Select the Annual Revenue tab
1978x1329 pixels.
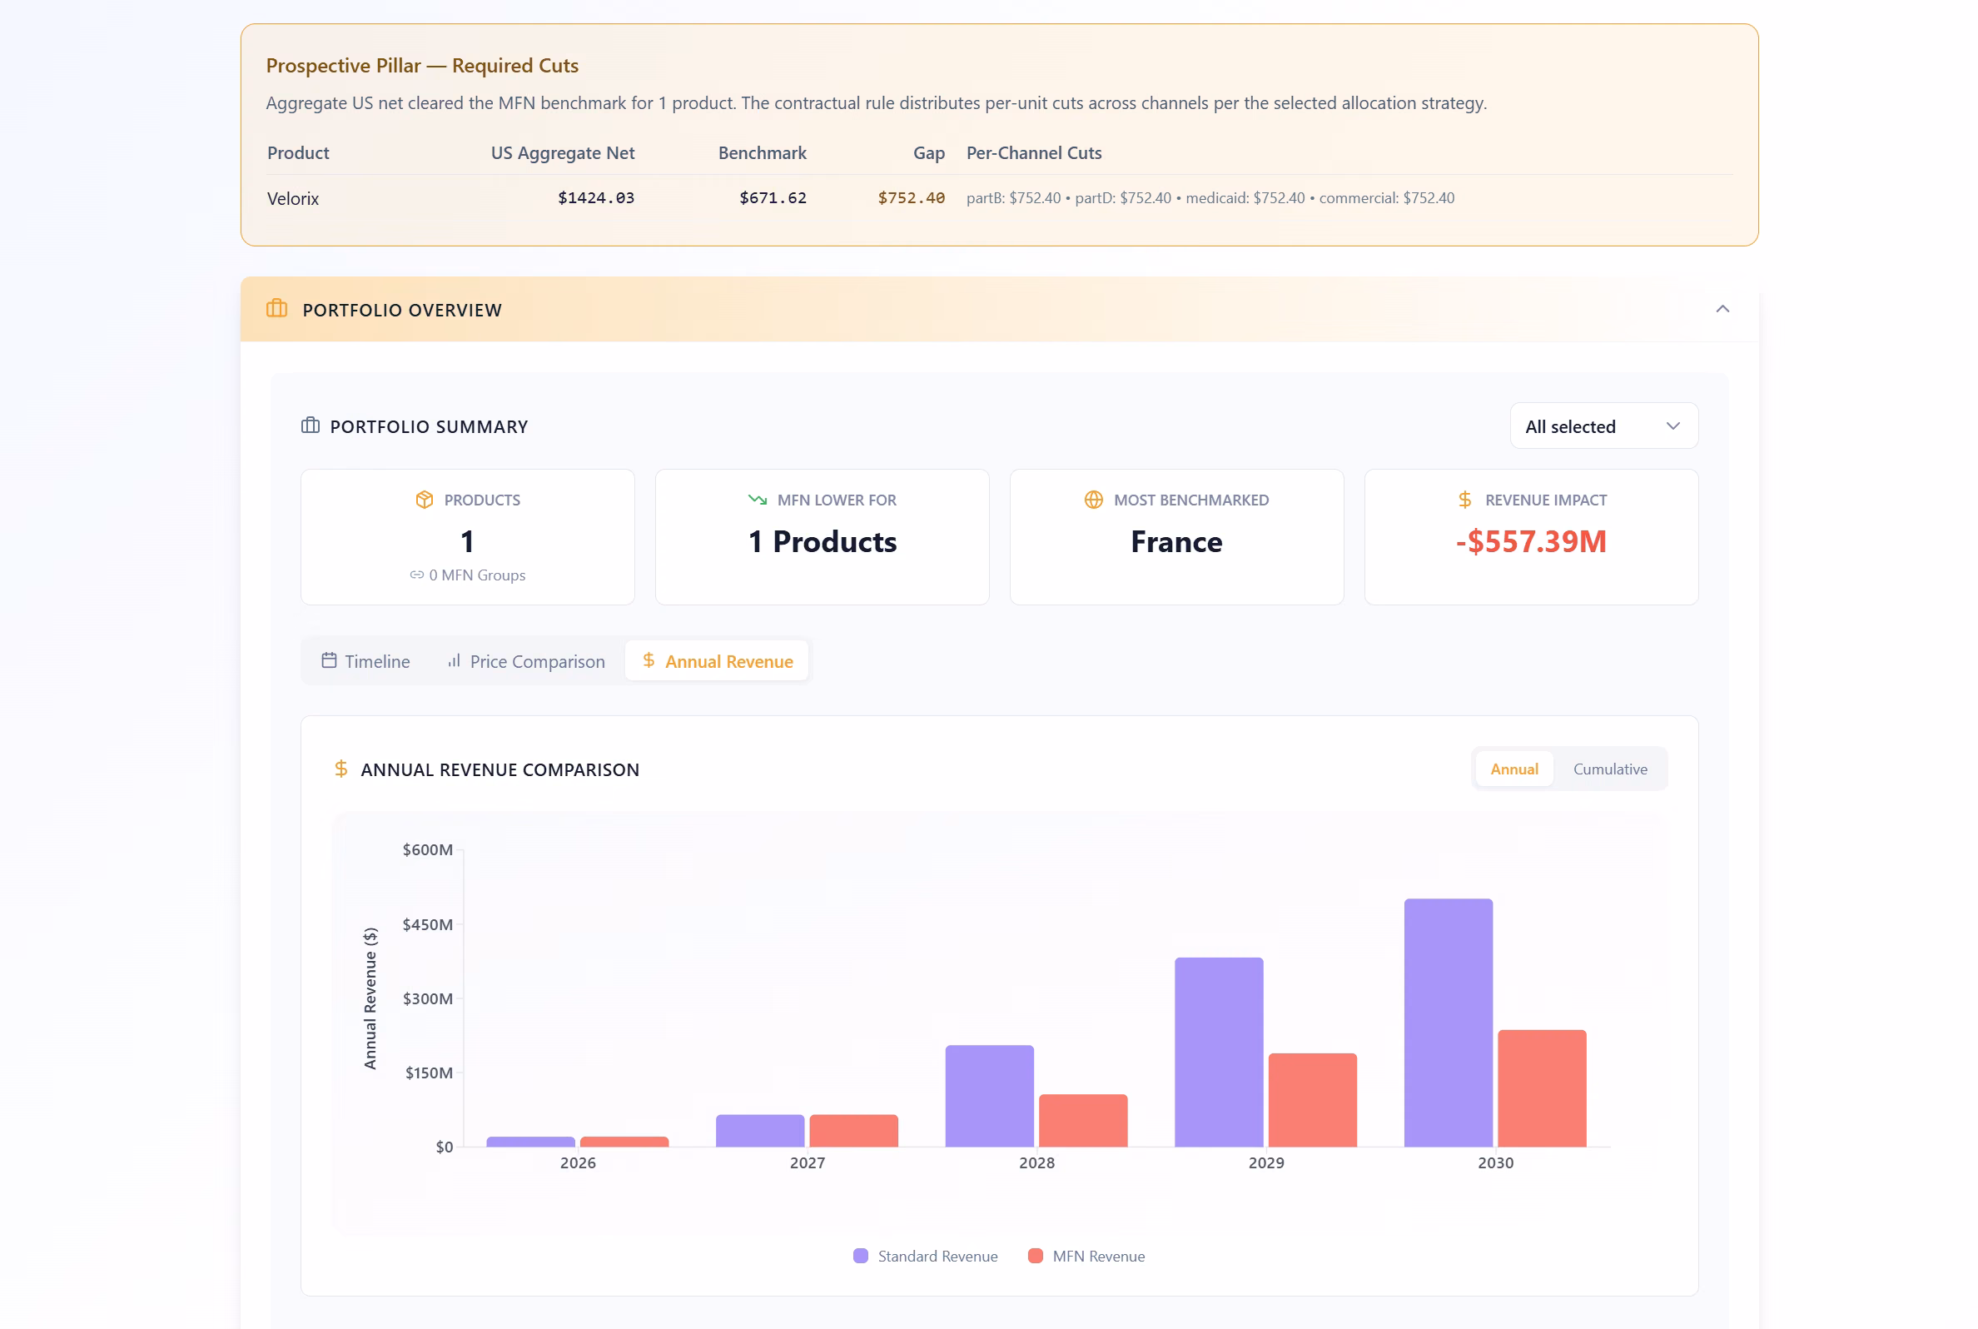tap(718, 661)
